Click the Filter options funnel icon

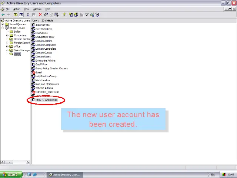pos(87,15)
